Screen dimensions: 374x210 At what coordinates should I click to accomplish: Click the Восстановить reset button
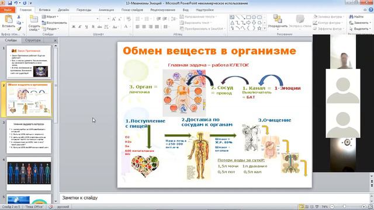tap(54, 23)
